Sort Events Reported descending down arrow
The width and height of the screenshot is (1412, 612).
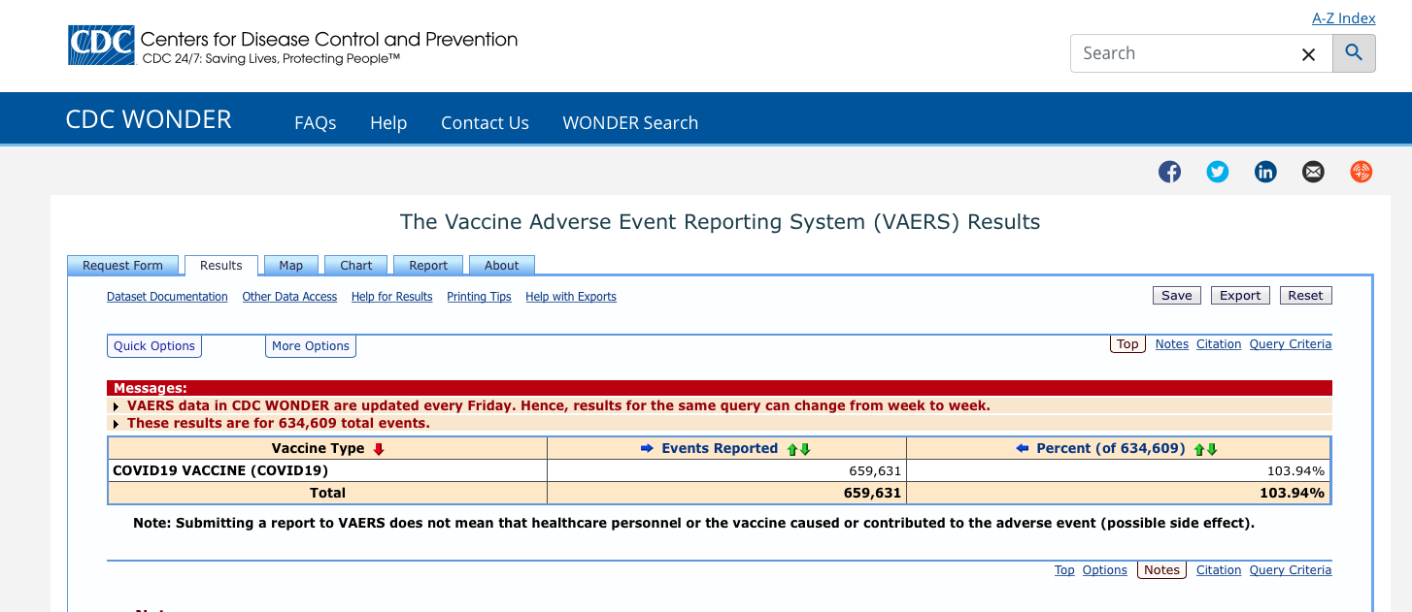(x=805, y=449)
